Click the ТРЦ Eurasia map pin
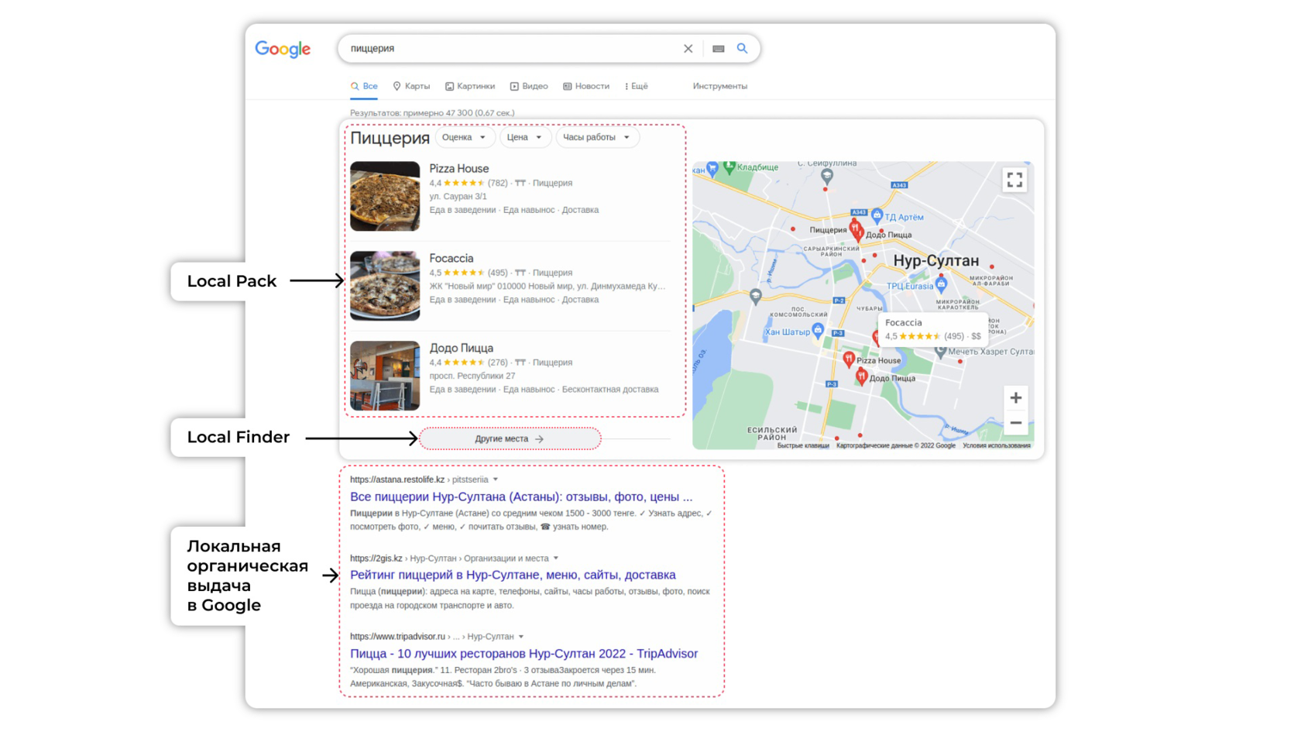The height and width of the screenshot is (732, 1301). point(942,284)
